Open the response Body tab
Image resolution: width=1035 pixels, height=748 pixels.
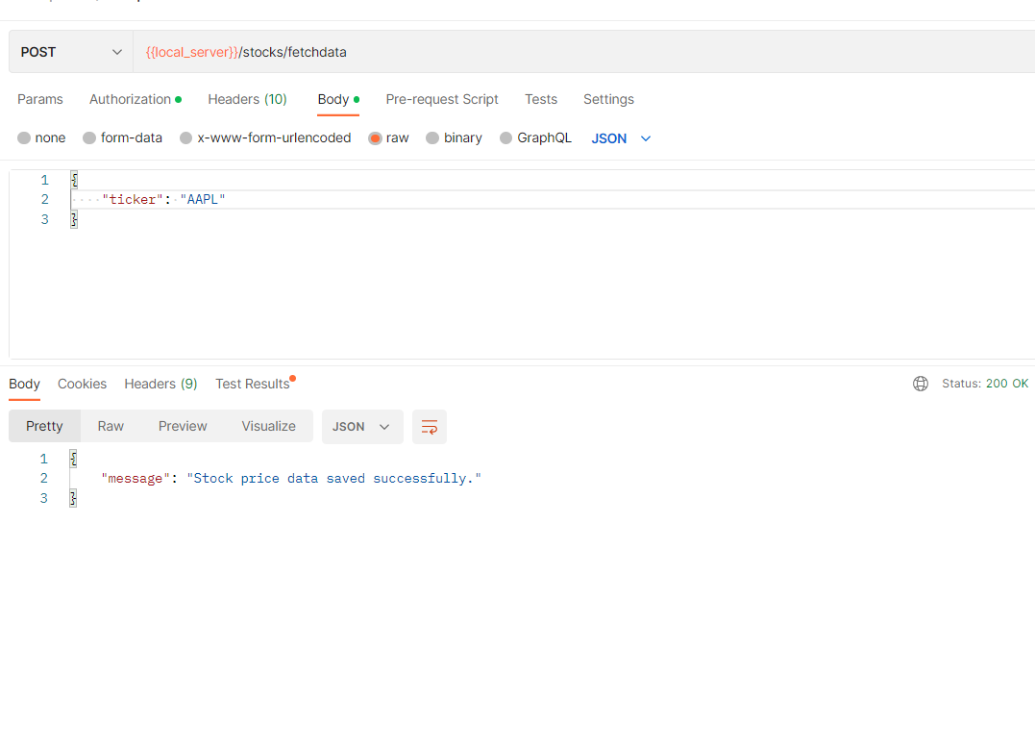[24, 384]
